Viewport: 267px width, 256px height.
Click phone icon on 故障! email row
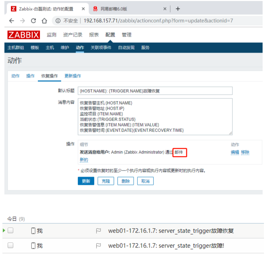point(33,246)
